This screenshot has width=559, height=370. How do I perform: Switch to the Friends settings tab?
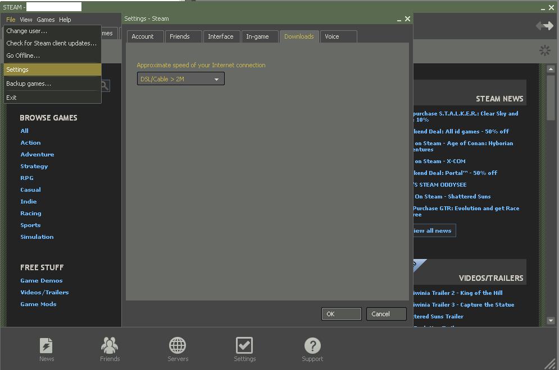[184, 36]
